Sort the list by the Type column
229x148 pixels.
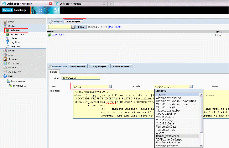(x=218, y=31)
